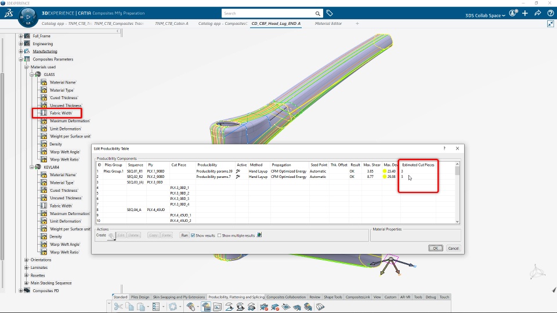
Task: Click the Share arrow icon in header
Action: (538, 13)
